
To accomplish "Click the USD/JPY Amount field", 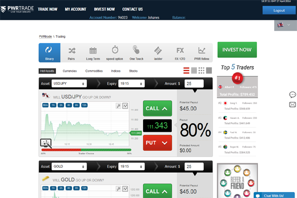I will pyautogui.click(x=194, y=84).
